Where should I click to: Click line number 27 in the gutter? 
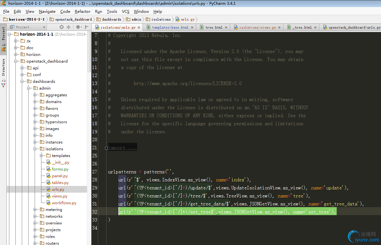pos(94,172)
